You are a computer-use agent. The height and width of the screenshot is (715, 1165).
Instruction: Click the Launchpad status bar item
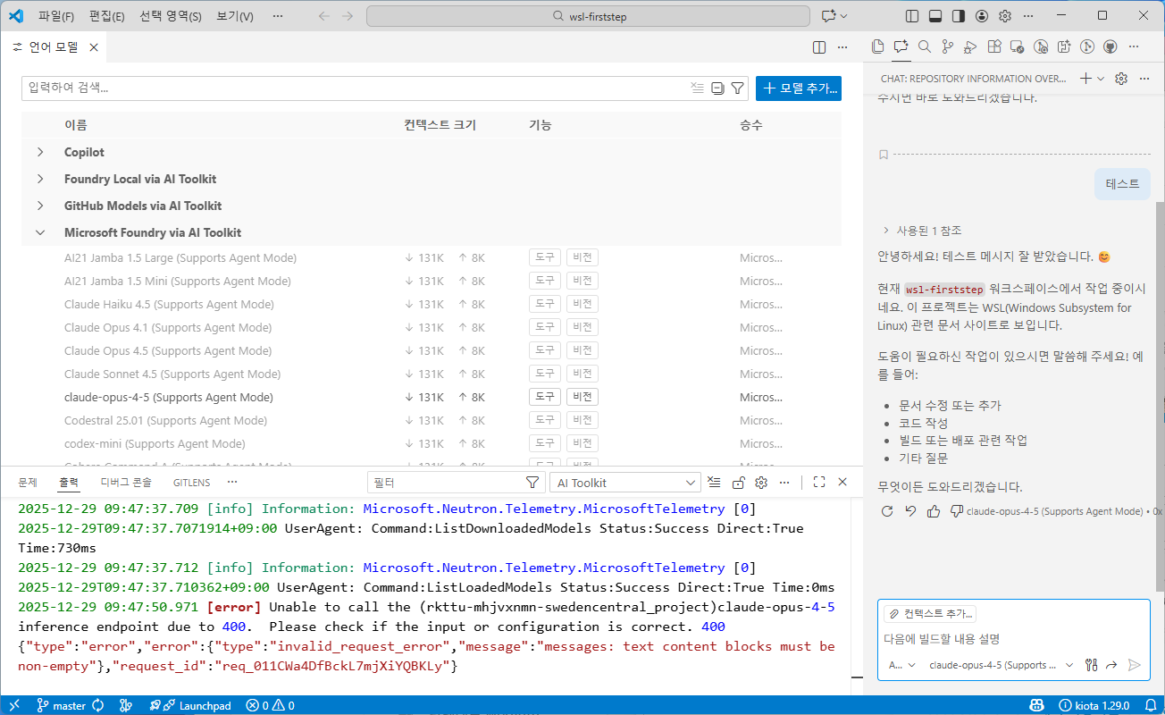(x=189, y=706)
